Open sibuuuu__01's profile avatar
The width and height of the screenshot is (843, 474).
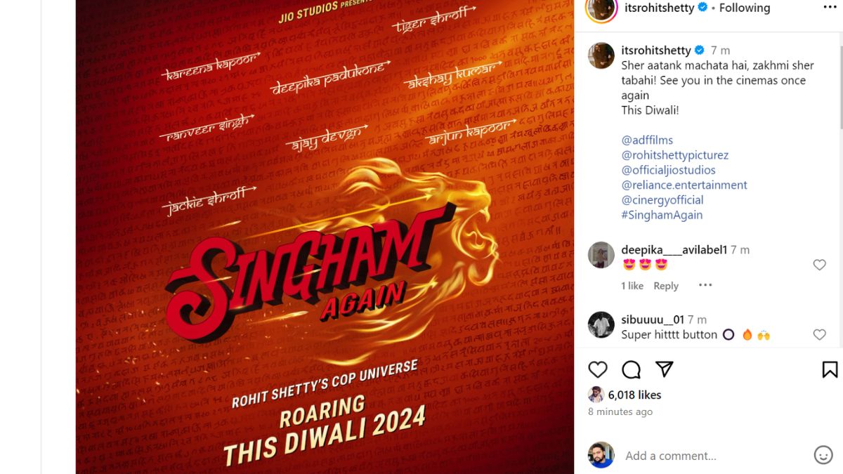tap(601, 325)
